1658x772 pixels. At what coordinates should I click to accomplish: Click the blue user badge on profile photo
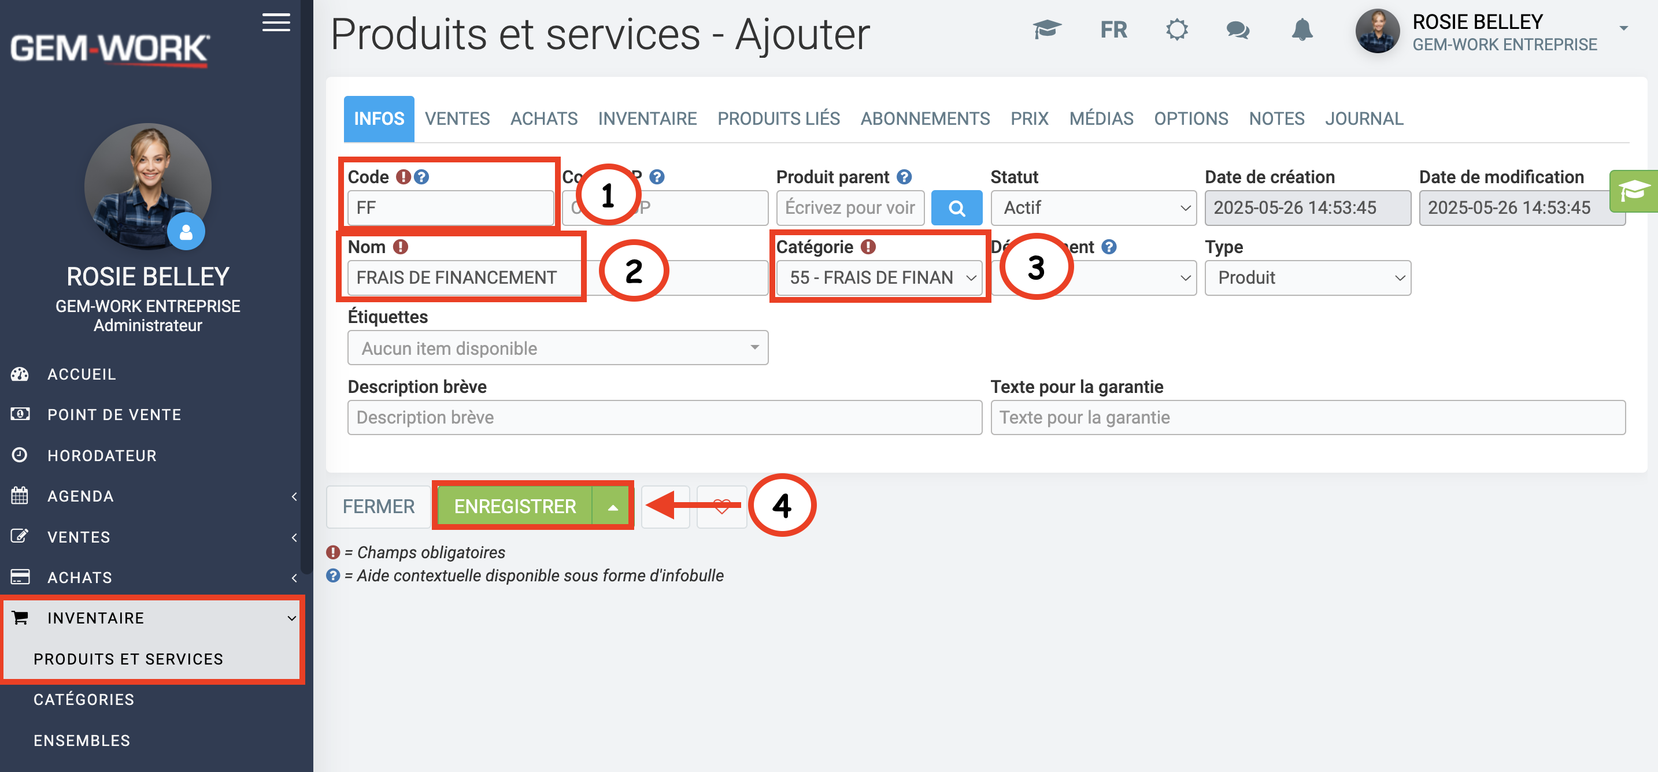(x=186, y=232)
